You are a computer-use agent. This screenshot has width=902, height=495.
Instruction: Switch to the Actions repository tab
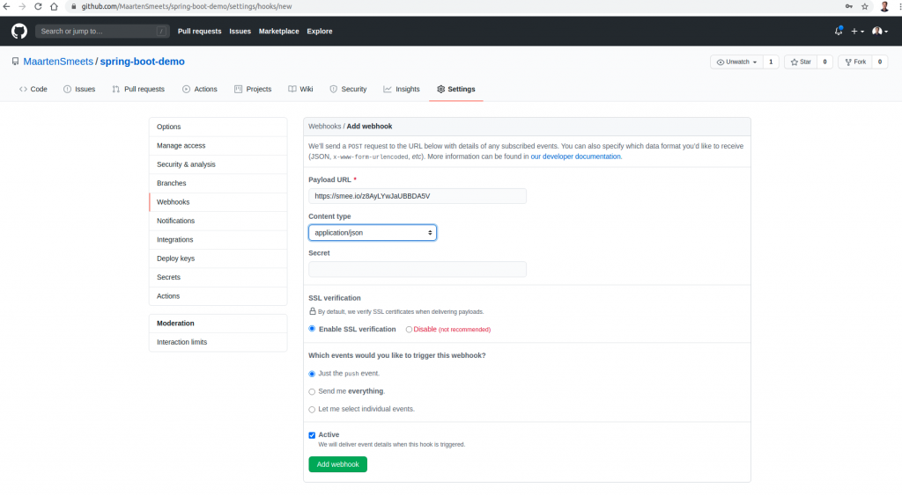pos(200,90)
